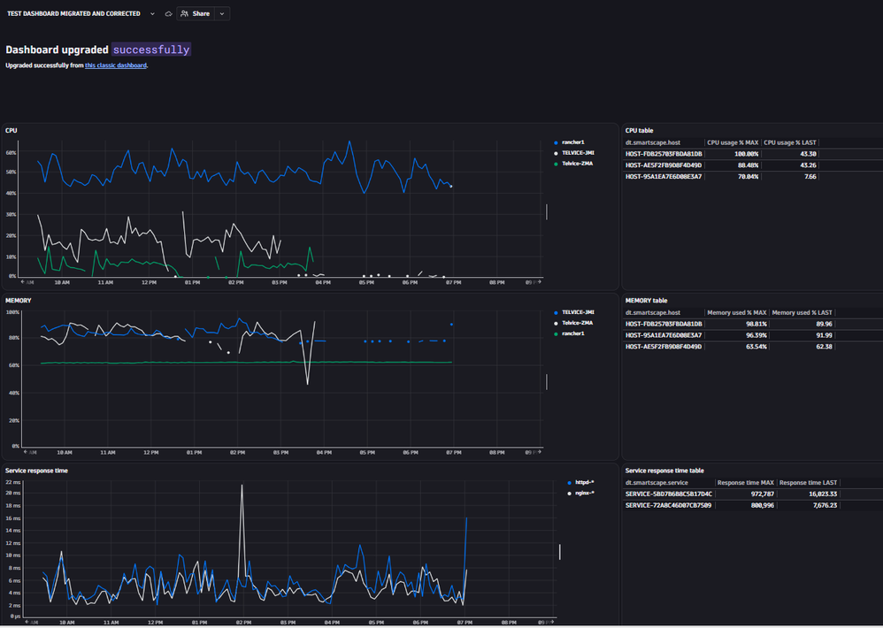Select SERVICE-5BD7B6B8C5B17D4C table row
The image size is (883, 628).
click(669, 494)
